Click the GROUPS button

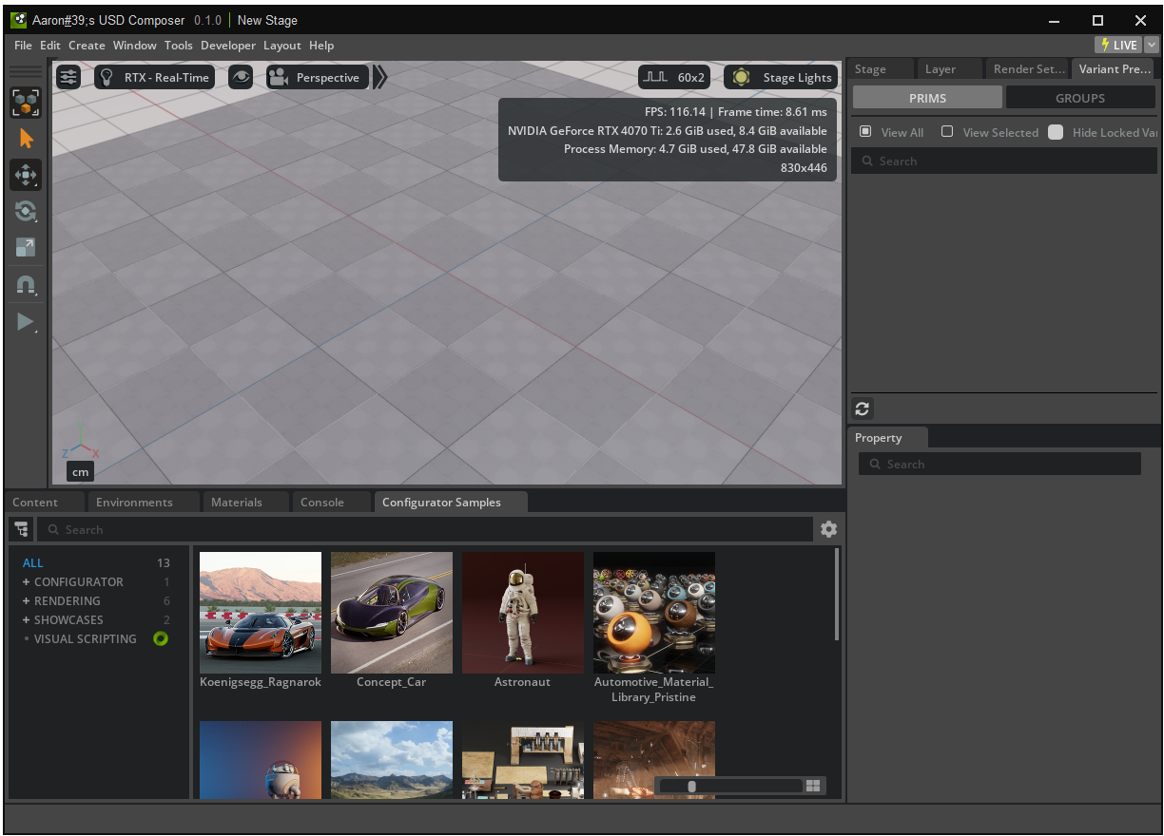click(x=1080, y=97)
